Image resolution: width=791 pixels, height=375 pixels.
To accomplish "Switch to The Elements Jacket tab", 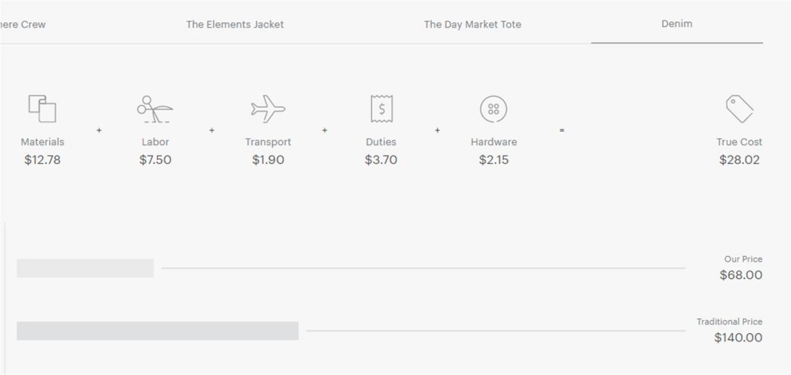I will click(235, 25).
